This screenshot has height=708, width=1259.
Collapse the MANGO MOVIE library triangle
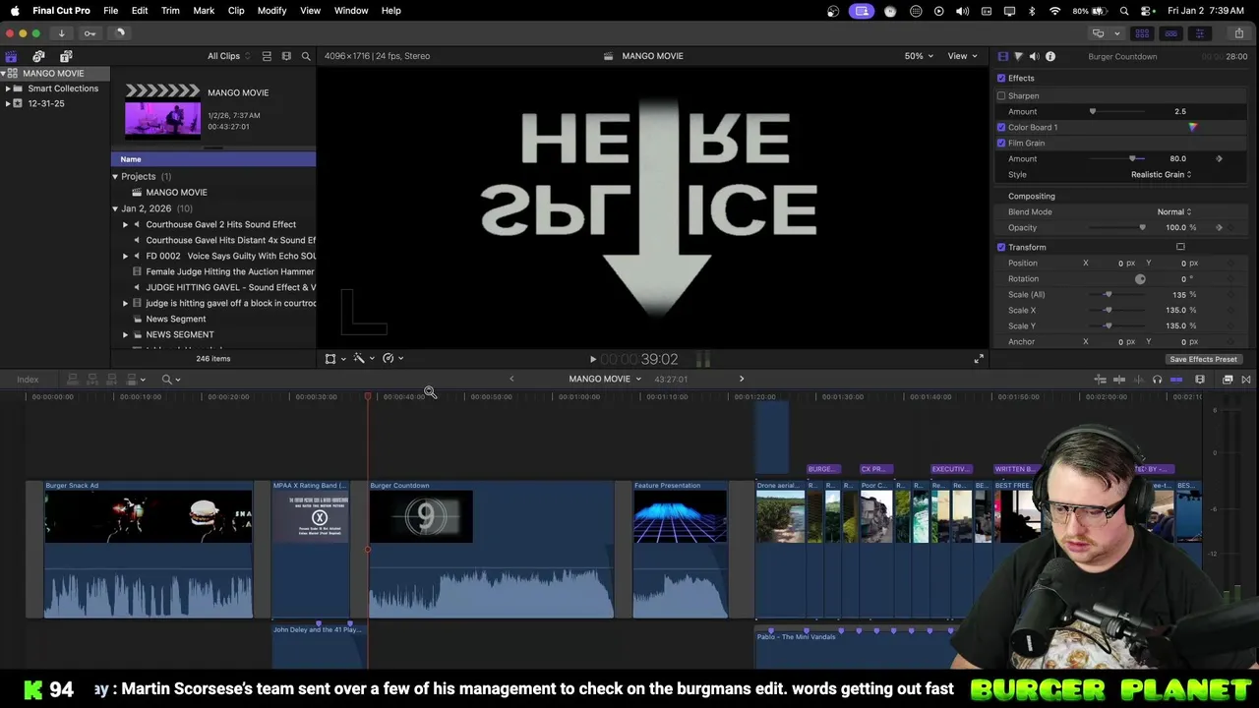(x=4, y=74)
